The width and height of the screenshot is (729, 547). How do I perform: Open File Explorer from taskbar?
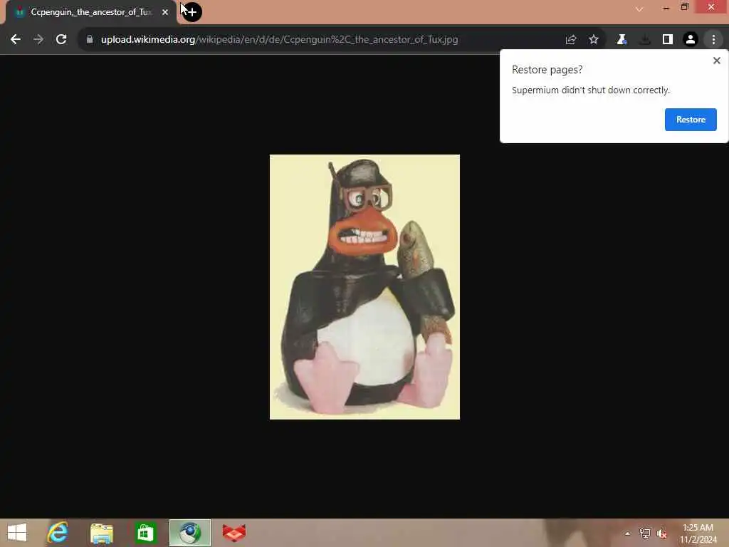pos(102,533)
